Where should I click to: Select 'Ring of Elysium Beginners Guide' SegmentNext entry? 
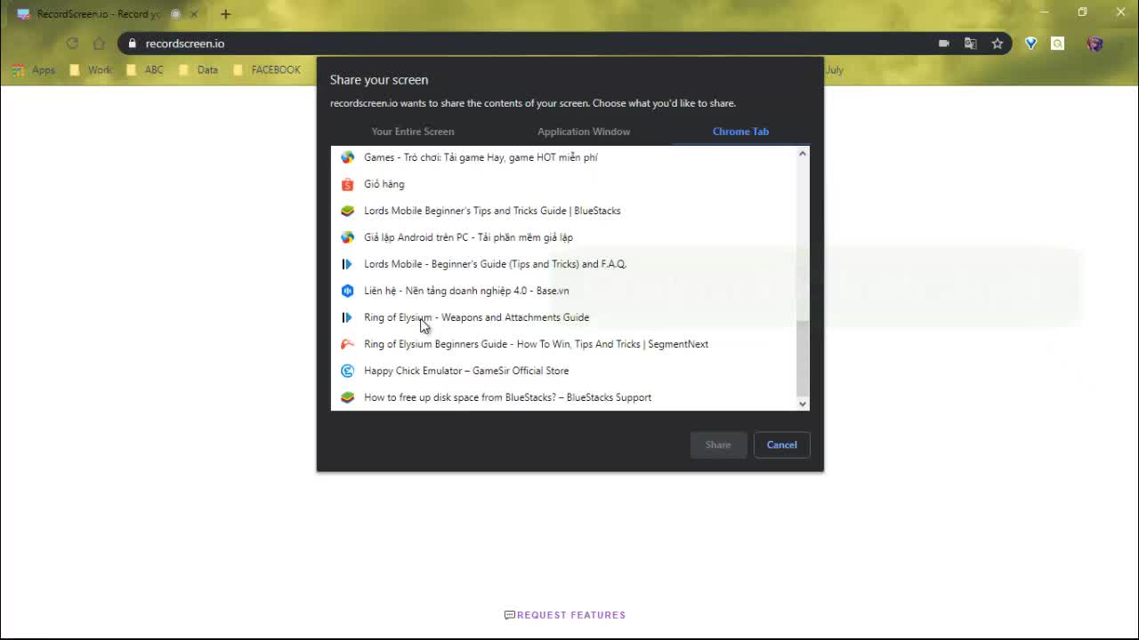563,344
